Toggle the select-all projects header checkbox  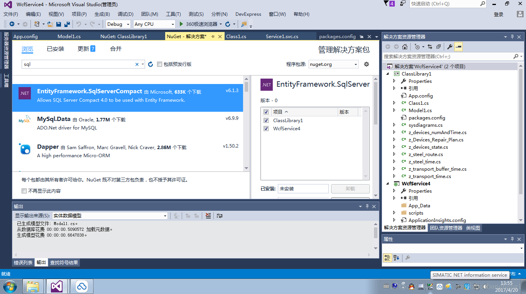pos(266,112)
